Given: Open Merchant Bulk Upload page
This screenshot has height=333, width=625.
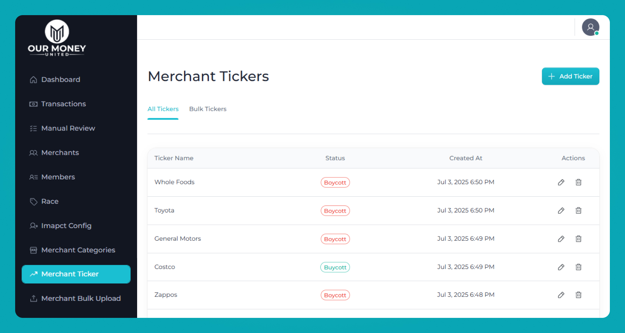Looking at the screenshot, I should point(81,299).
